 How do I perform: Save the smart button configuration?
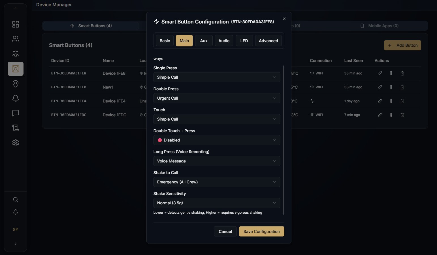click(x=261, y=231)
